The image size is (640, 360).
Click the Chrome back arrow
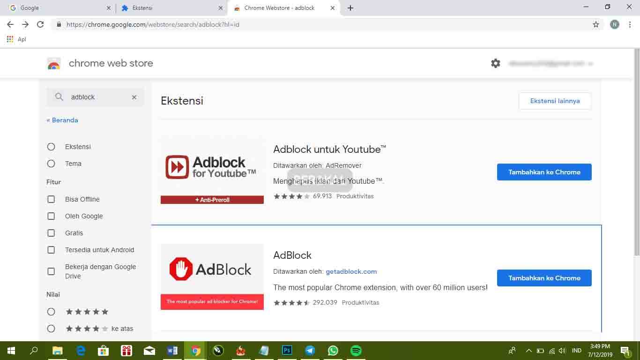point(10,24)
